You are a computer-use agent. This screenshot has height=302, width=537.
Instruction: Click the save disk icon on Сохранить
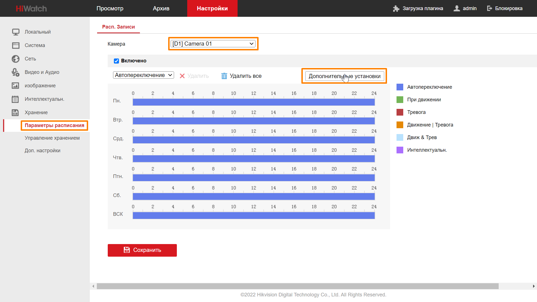(127, 250)
